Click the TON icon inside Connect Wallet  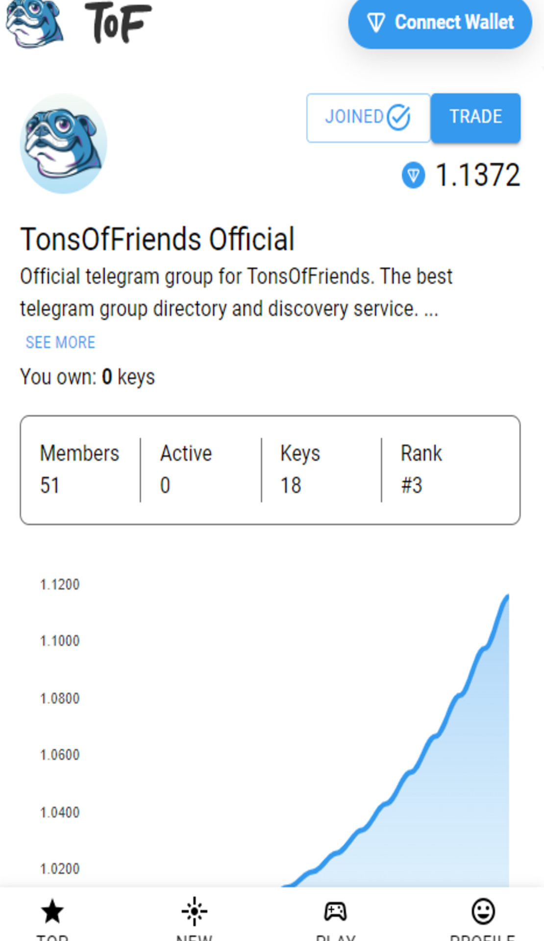pyautogui.click(x=376, y=23)
